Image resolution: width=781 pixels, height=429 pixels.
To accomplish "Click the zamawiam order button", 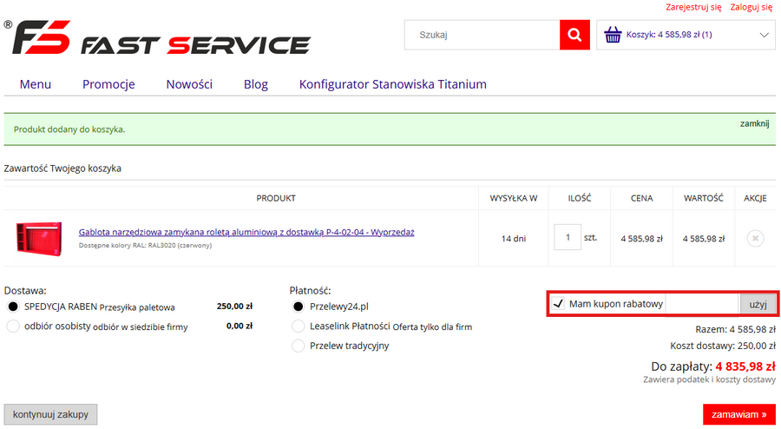I will (738, 414).
